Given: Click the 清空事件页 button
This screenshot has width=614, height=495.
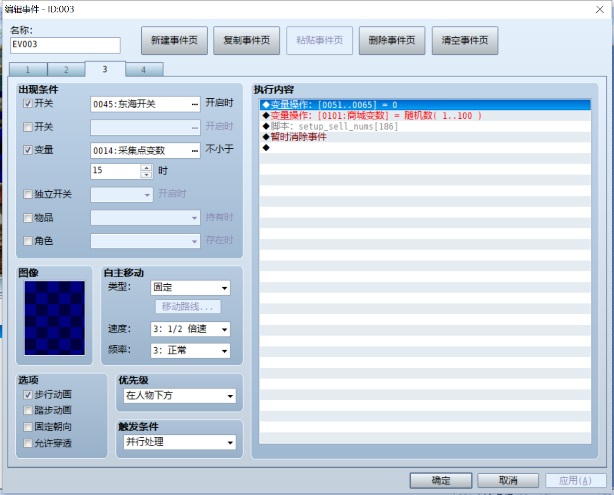Looking at the screenshot, I should (x=465, y=41).
